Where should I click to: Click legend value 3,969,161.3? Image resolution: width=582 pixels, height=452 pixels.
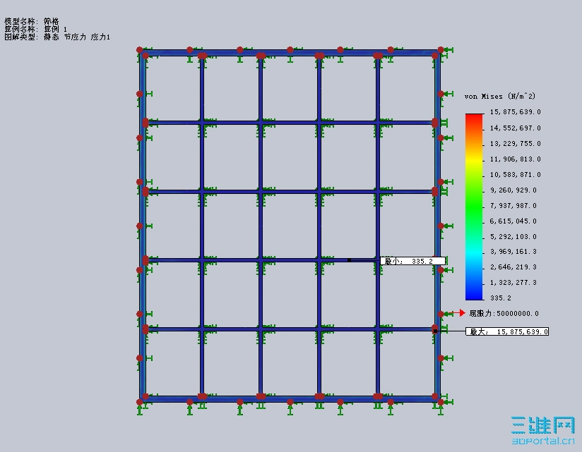point(513,252)
